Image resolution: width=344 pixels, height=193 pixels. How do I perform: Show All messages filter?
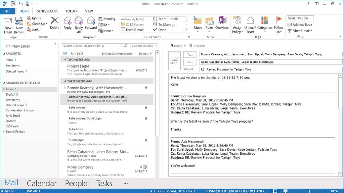pyautogui.click(x=65, y=53)
